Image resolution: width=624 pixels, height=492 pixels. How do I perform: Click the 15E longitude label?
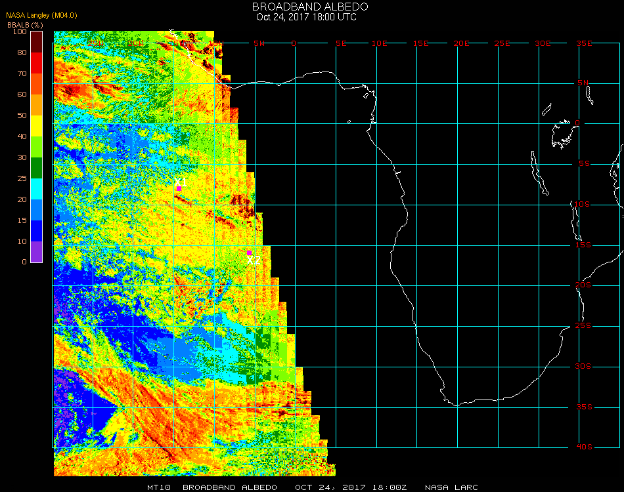tap(420, 43)
